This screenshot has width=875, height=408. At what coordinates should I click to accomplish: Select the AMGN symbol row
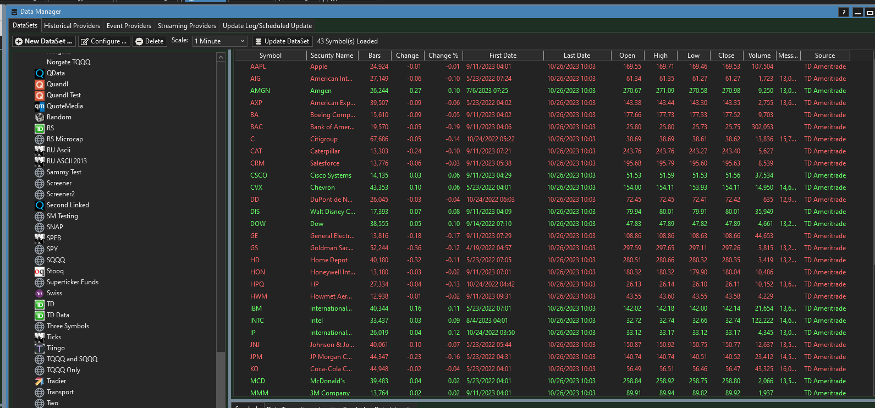coord(542,91)
